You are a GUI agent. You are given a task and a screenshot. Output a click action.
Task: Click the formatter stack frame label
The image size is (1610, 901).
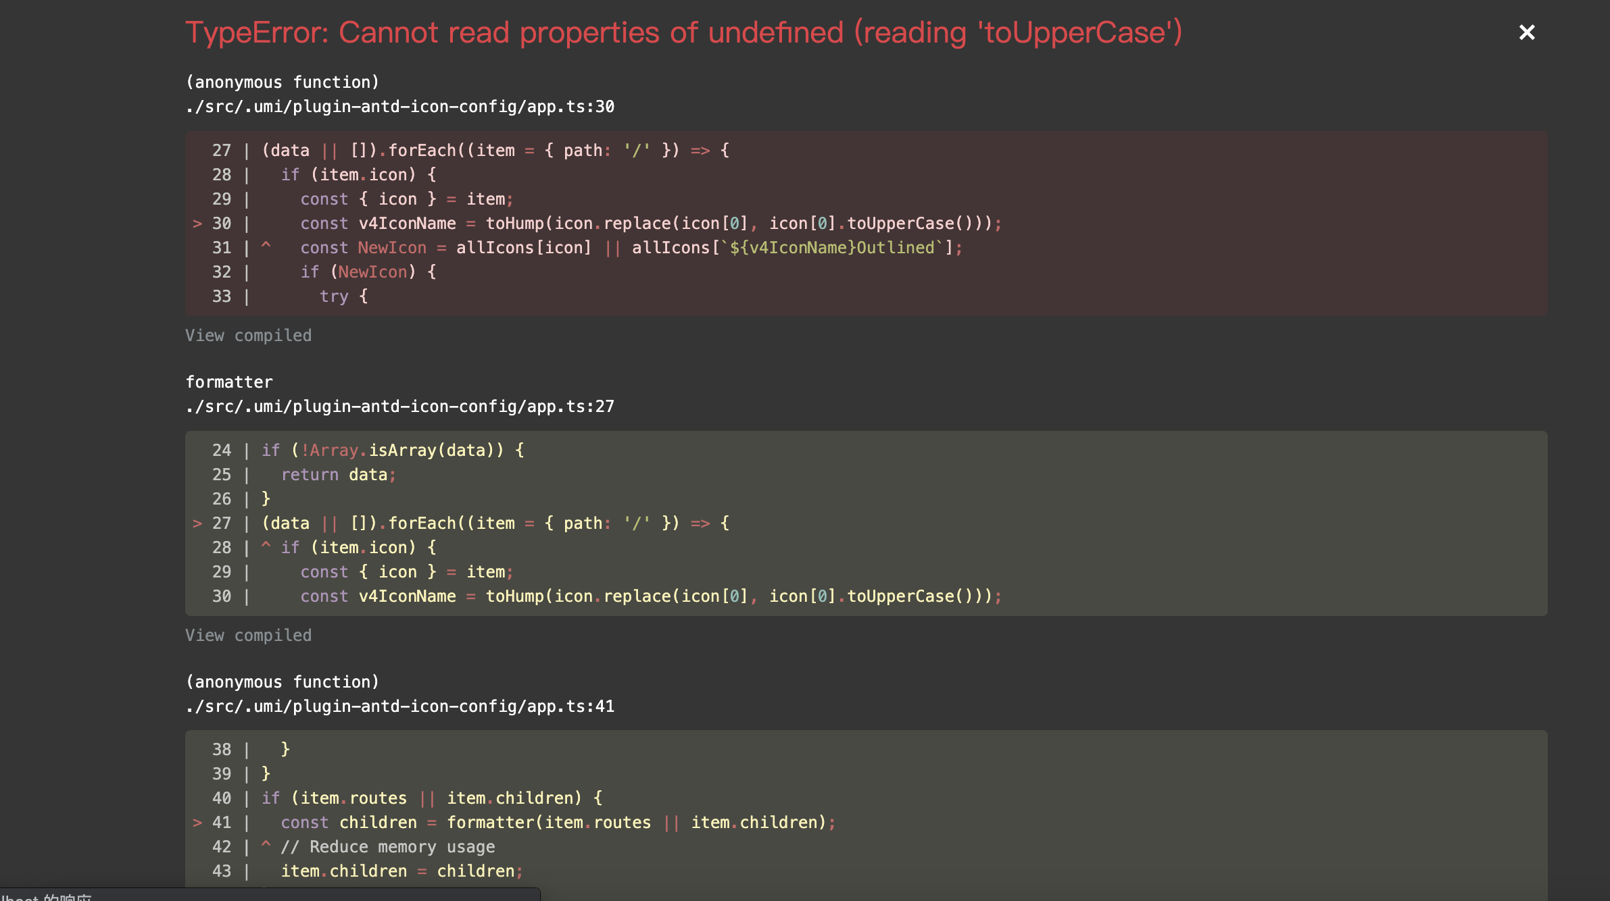point(229,382)
